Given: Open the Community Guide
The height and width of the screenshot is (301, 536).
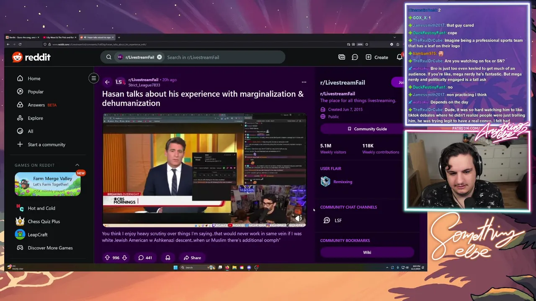Looking at the screenshot, I should click(x=367, y=129).
